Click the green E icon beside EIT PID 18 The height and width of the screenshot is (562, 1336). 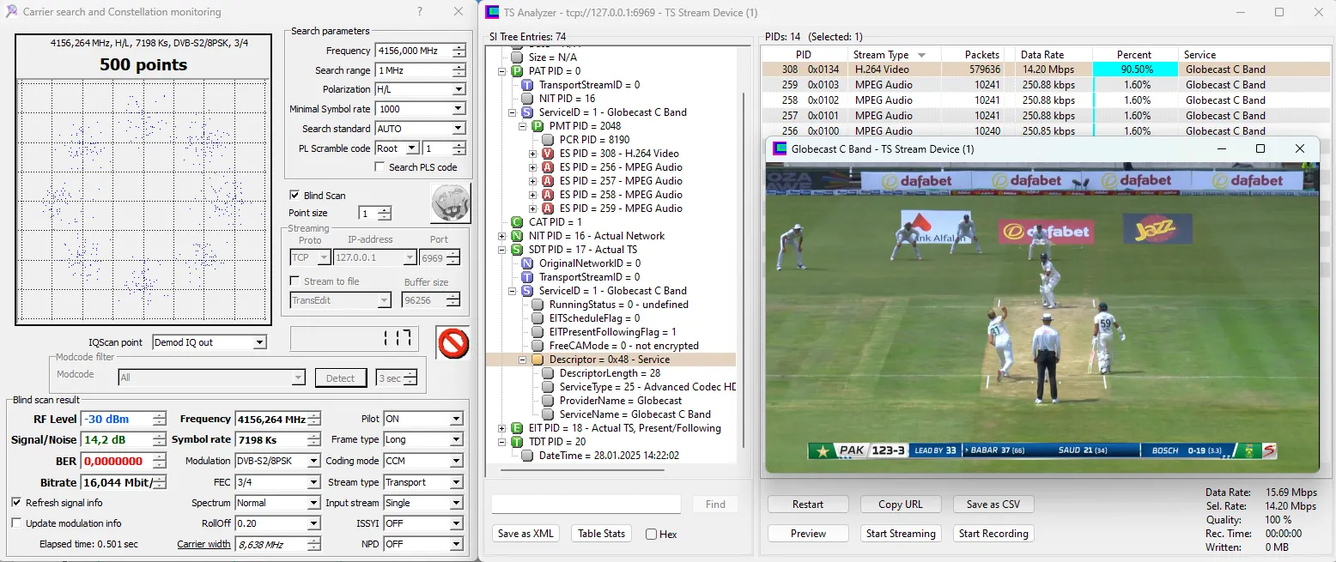516,428
